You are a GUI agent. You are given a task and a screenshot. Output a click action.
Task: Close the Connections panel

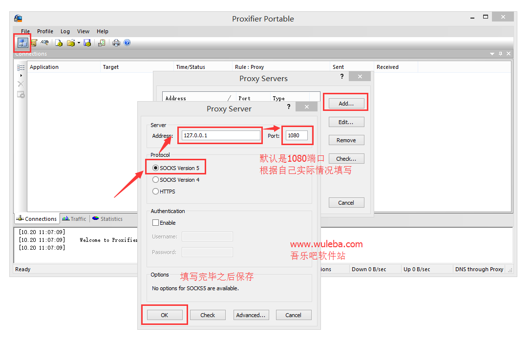click(509, 54)
